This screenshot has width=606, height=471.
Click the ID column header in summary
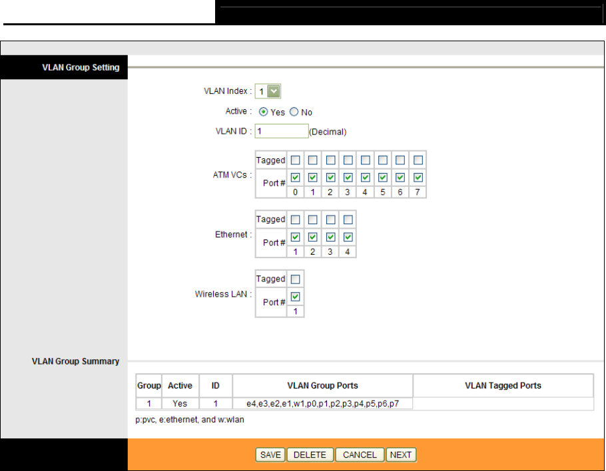click(216, 385)
